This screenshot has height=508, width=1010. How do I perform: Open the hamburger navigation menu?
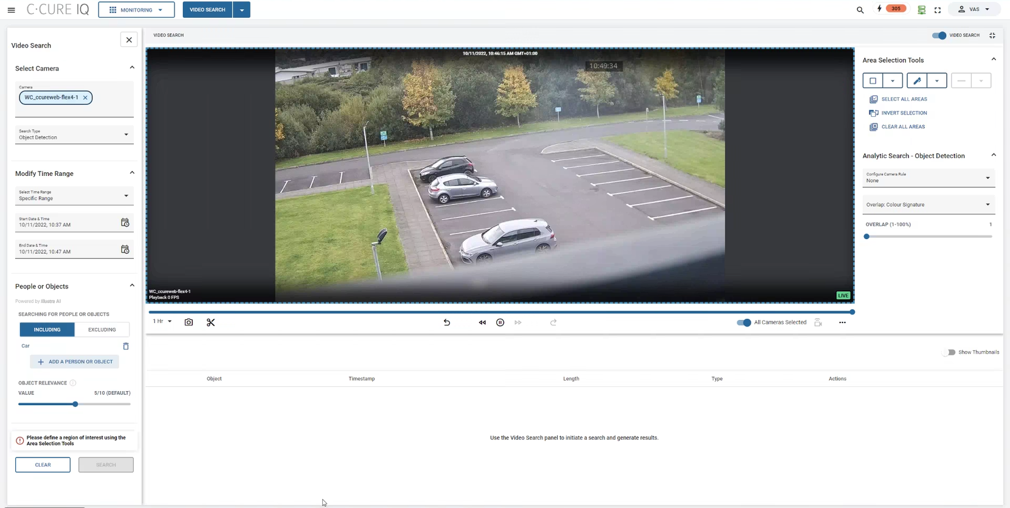coord(11,10)
